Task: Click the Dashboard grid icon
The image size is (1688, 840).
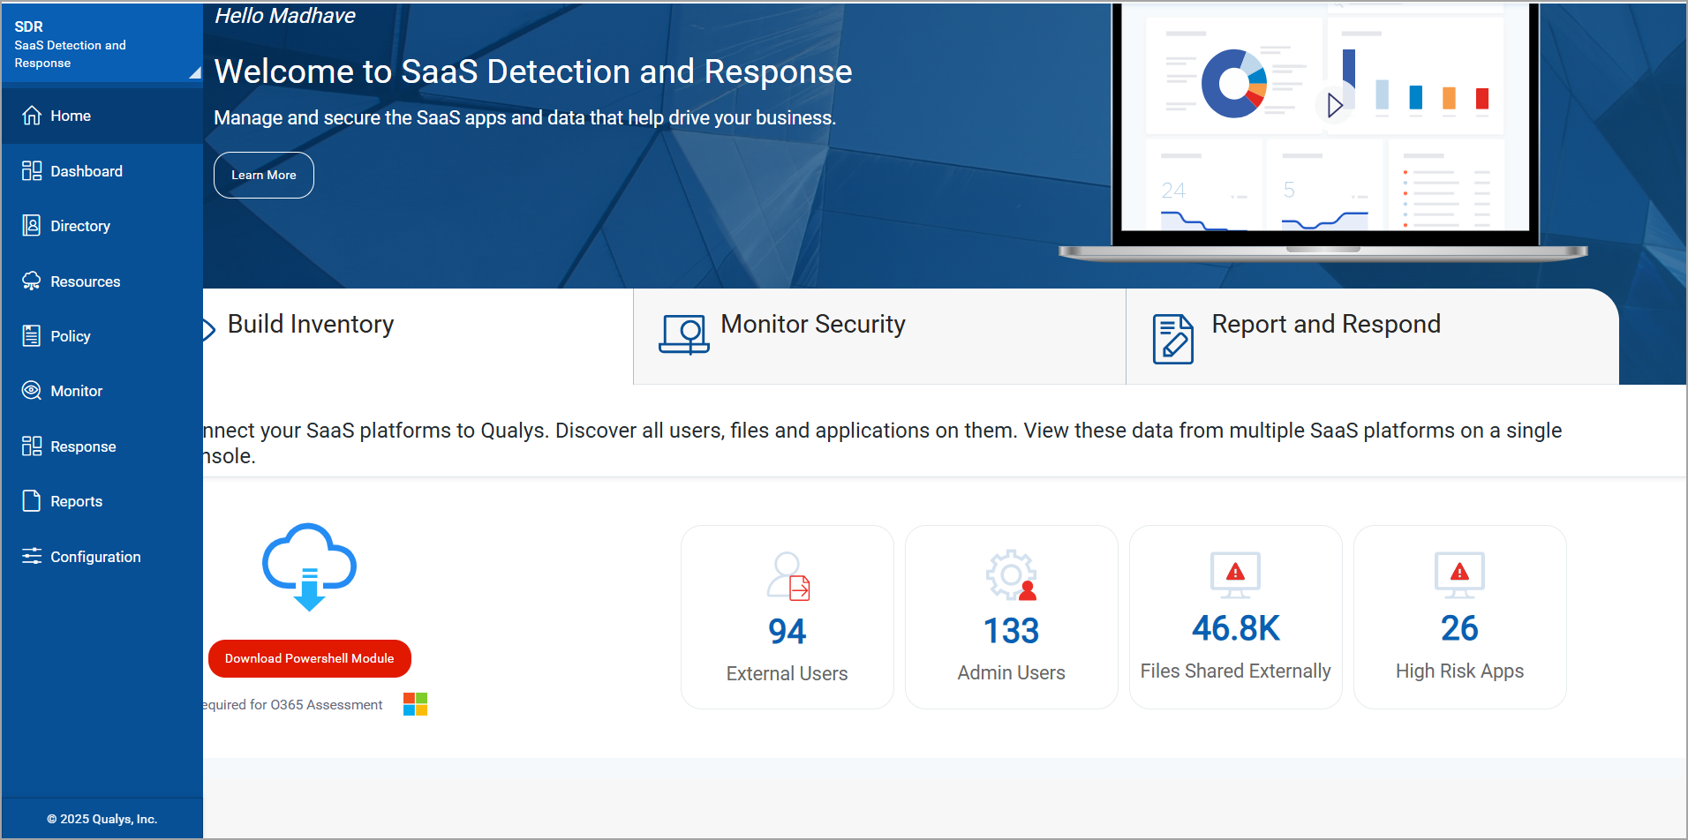Action: pyautogui.click(x=32, y=171)
